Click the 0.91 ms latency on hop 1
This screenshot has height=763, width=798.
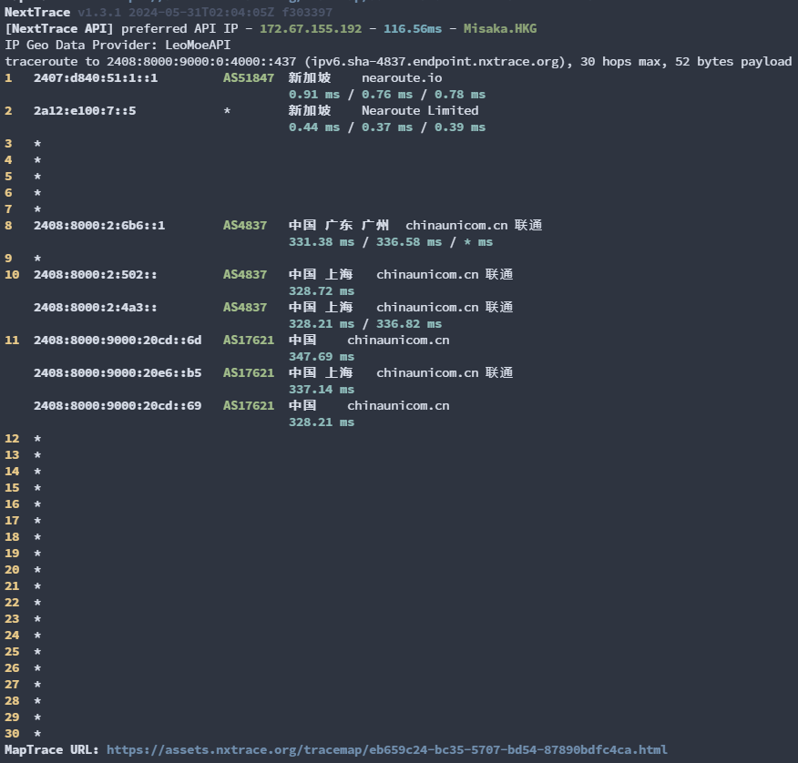pos(314,94)
